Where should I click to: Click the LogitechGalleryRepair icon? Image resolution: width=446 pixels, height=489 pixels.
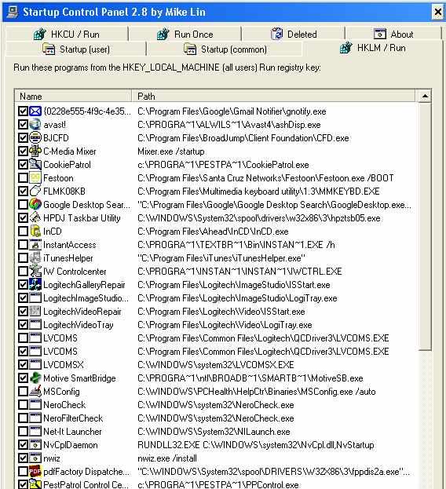(x=35, y=285)
